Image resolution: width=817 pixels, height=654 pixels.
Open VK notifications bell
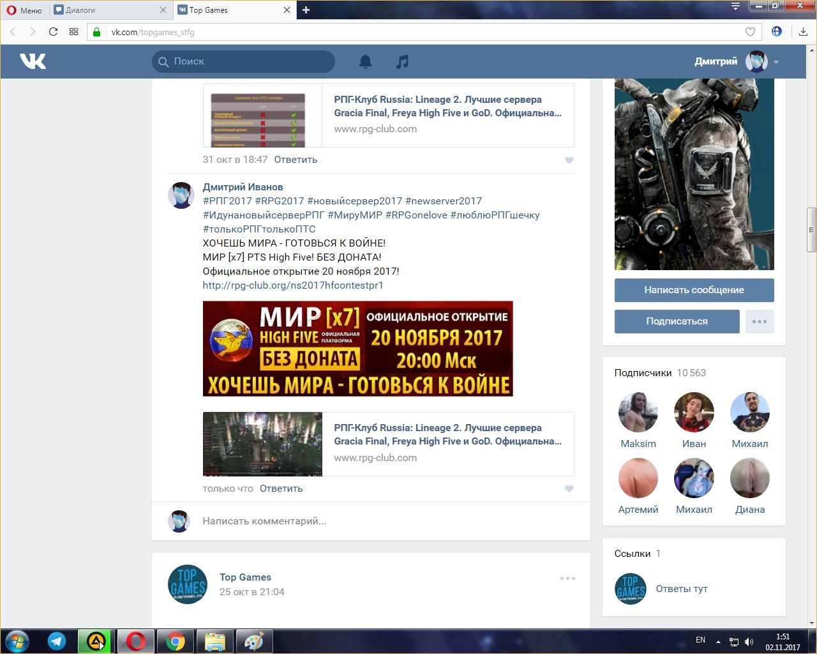365,61
